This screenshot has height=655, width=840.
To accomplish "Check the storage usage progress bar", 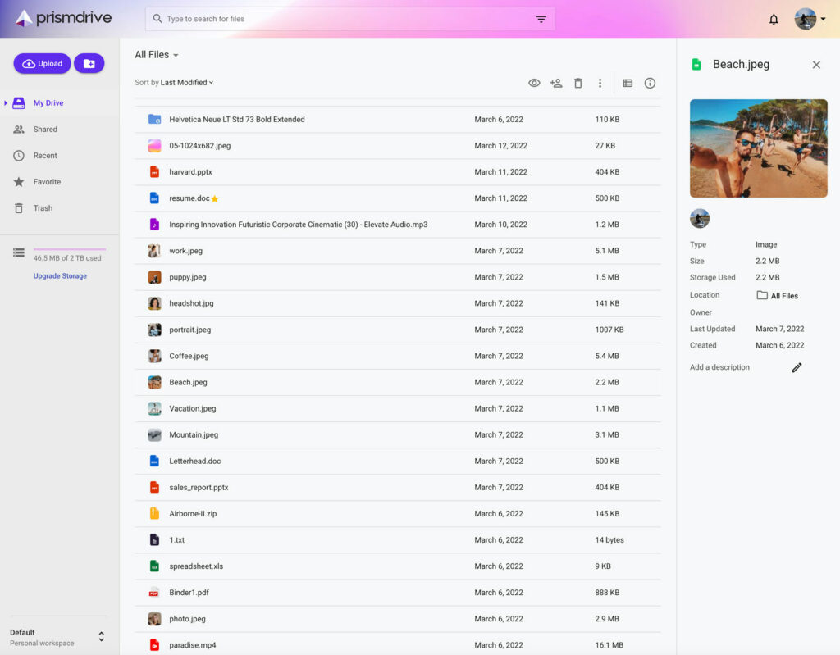I will pyautogui.click(x=71, y=250).
